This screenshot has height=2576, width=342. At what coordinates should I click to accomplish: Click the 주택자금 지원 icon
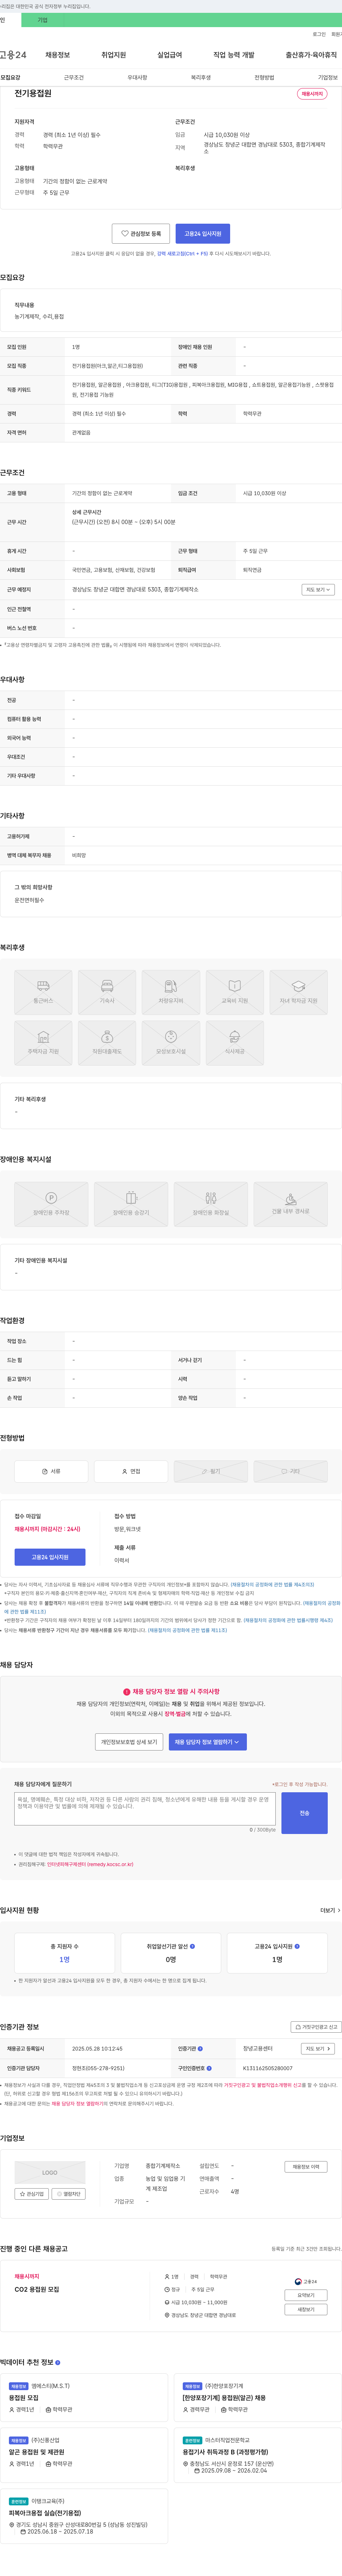tap(43, 1043)
